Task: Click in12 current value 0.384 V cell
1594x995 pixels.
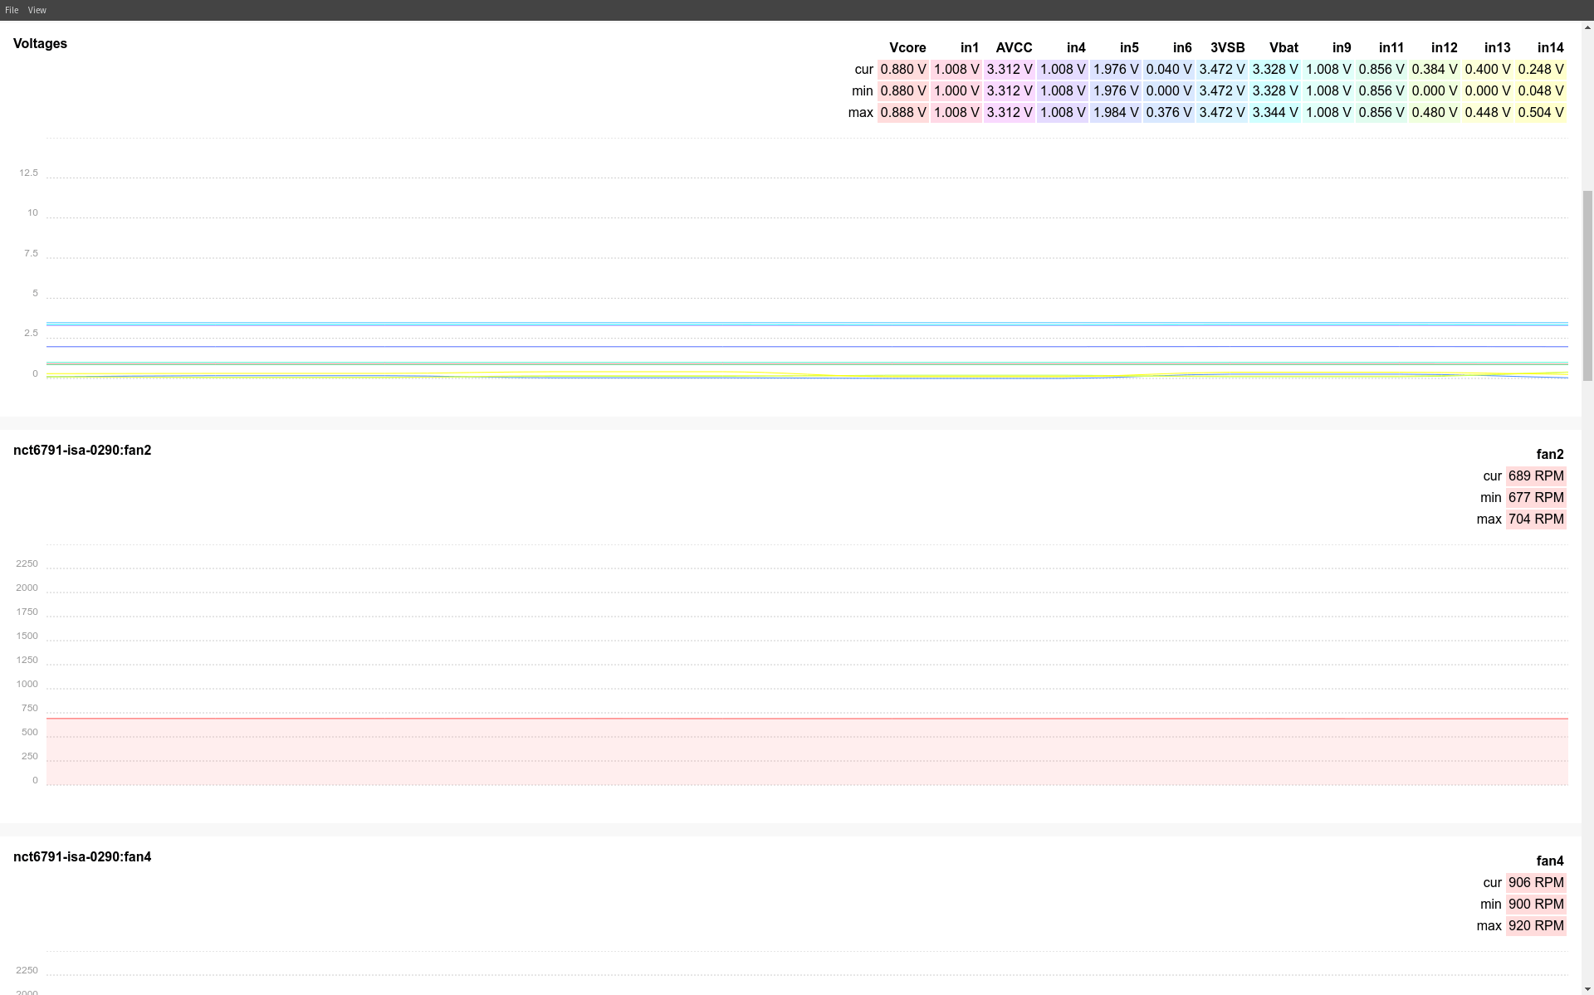Action: tap(1435, 70)
